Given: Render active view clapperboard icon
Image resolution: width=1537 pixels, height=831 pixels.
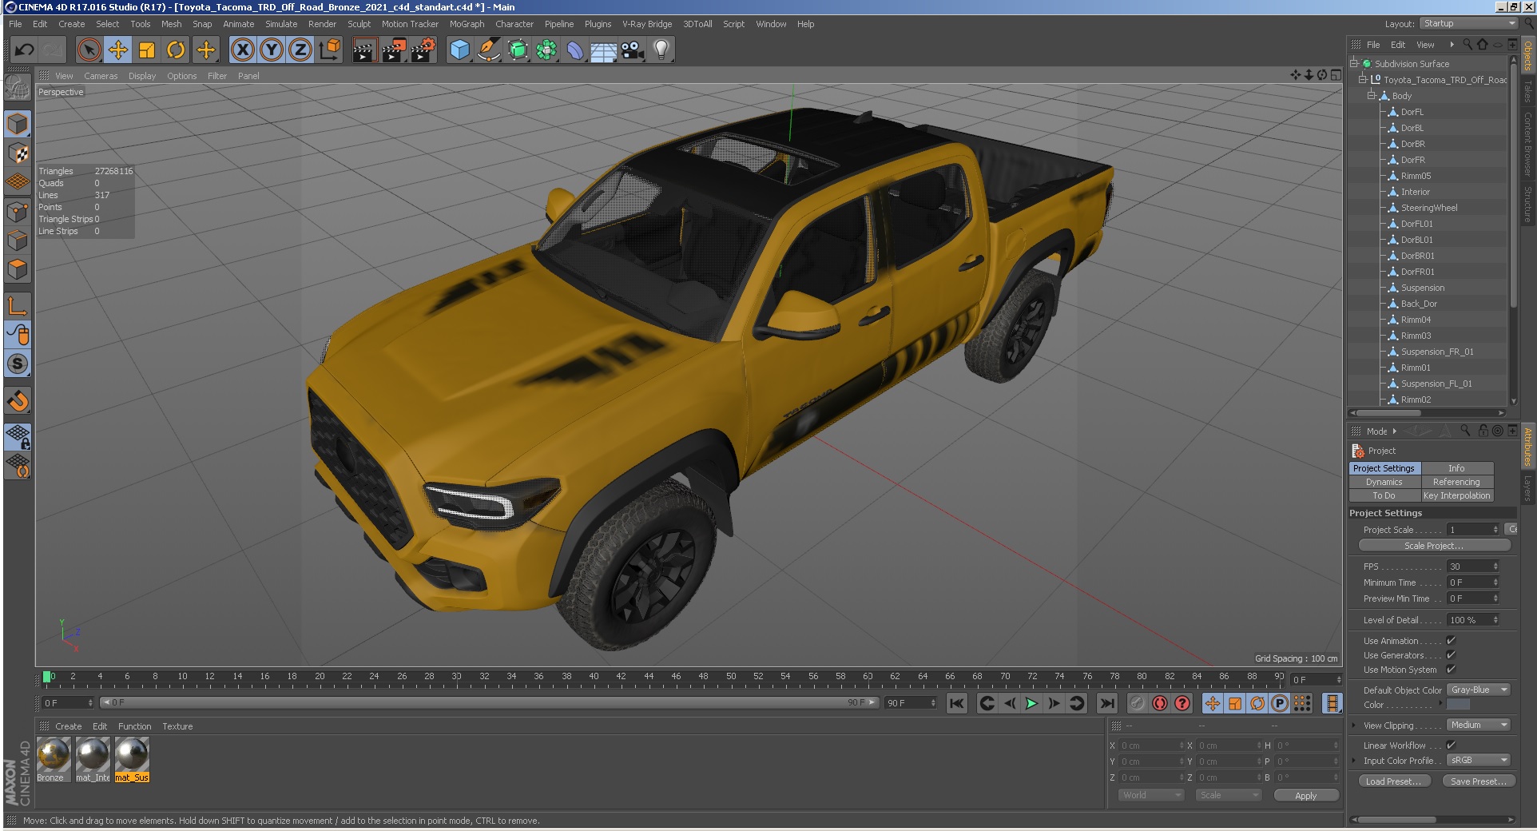Looking at the screenshot, I should point(364,50).
